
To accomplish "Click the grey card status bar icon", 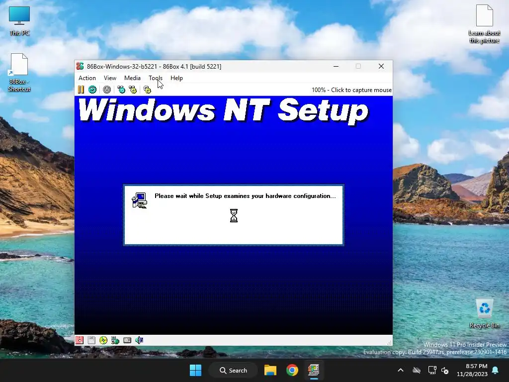I will point(127,340).
